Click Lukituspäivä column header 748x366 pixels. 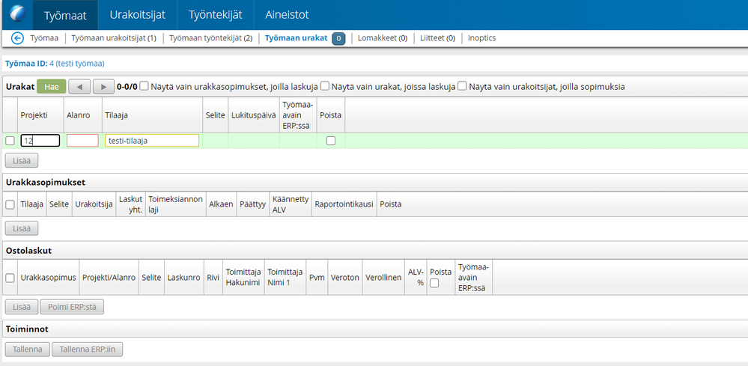tap(253, 115)
